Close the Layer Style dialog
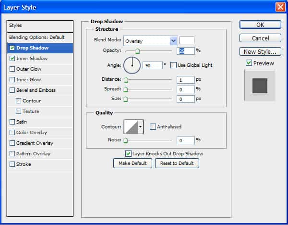Screen dimensions: 288x225 click(280, 7)
